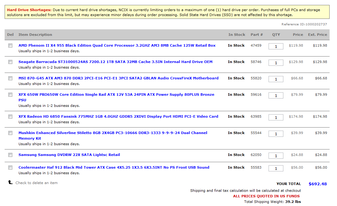Viewport: 337px width, 206px height.
Task: Click the delete arrow icon below checkboxes
Action: point(10,183)
